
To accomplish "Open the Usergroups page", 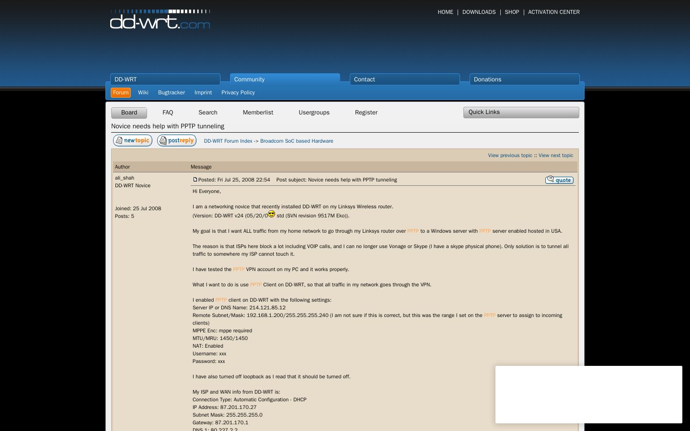I will pos(314,113).
